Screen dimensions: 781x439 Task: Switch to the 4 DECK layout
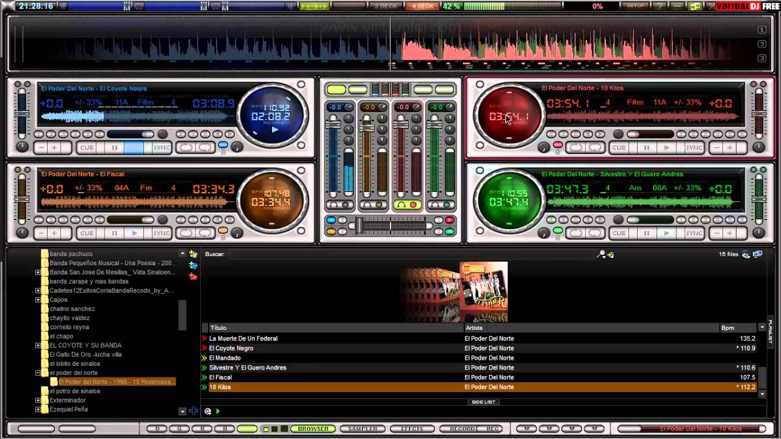click(x=422, y=6)
